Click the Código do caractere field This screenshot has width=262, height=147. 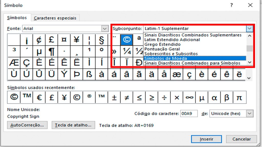pos(189,114)
